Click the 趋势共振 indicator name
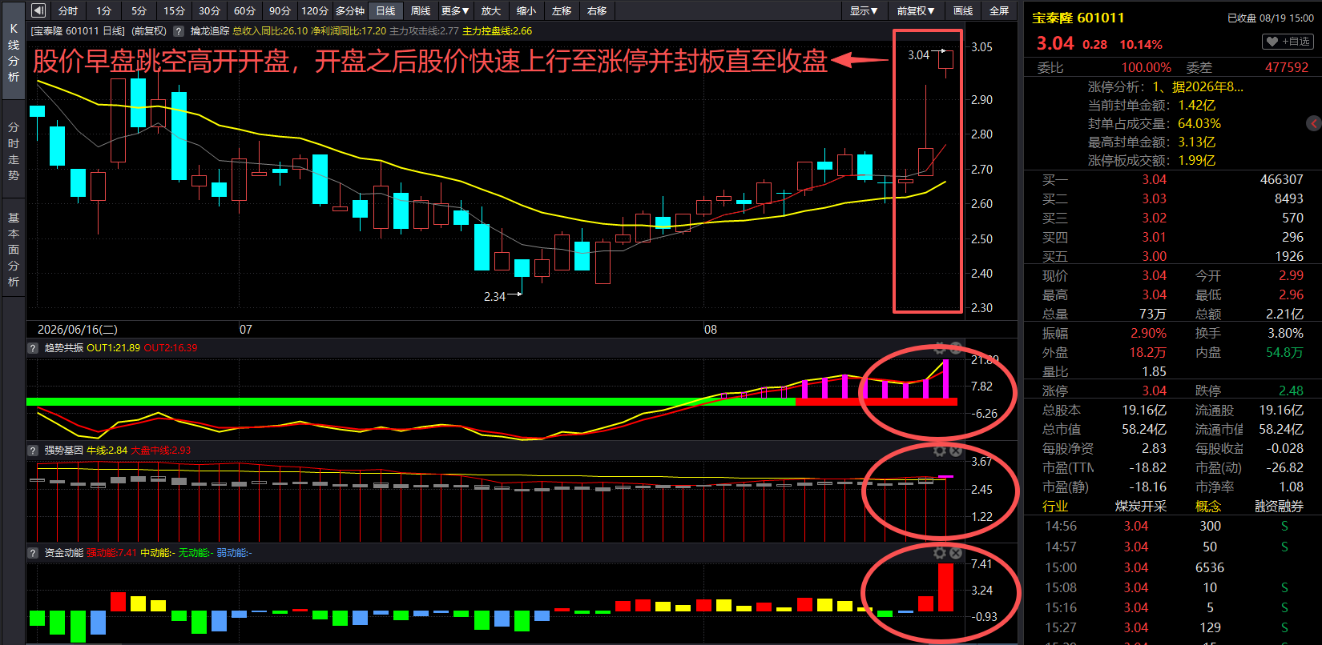The height and width of the screenshot is (645, 1322). pos(63,348)
